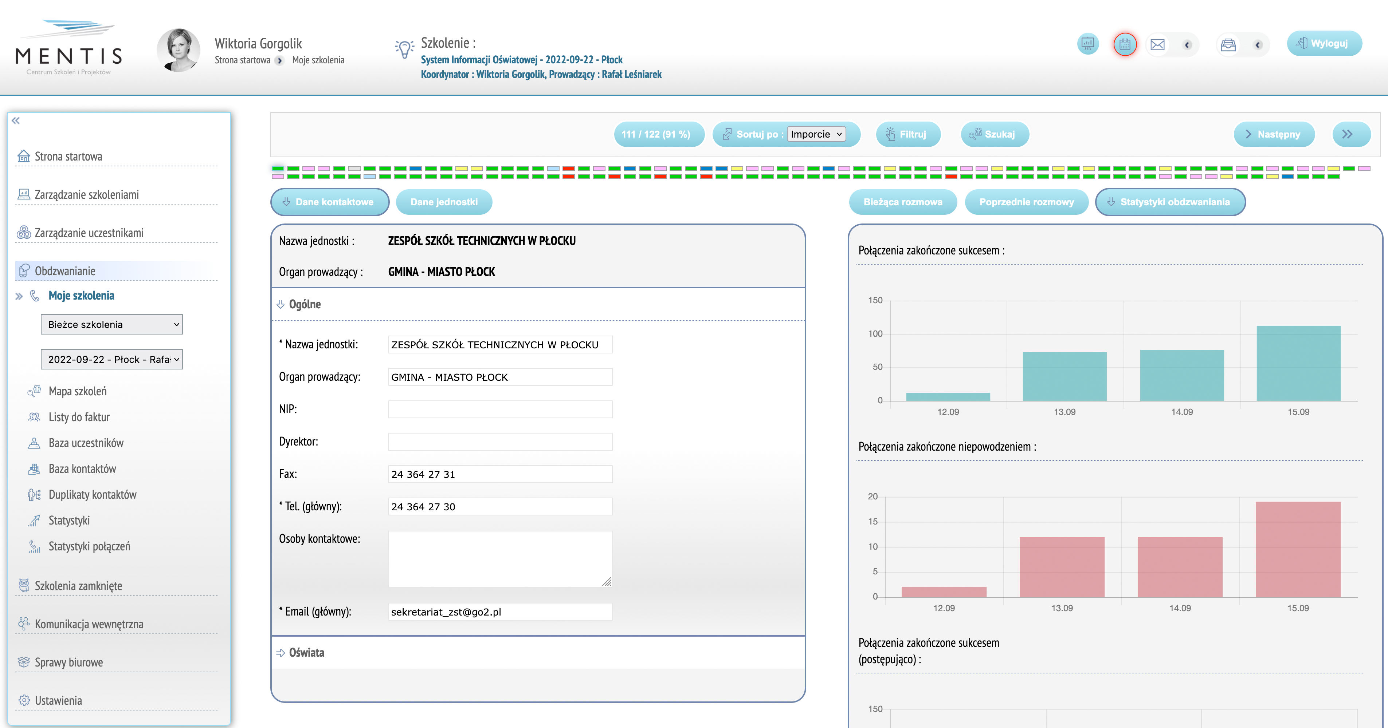Open Mapa szkoleń
The width and height of the screenshot is (1388, 728).
coord(77,391)
